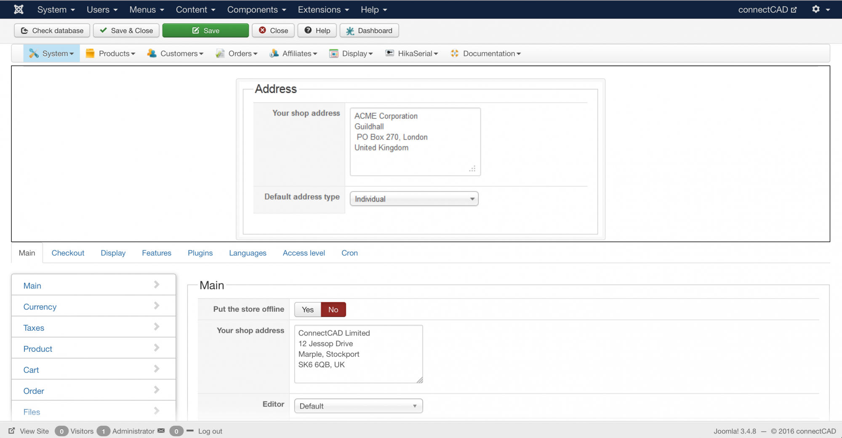Image resolution: width=842 pixels, height=438 pixels.
Task: Click the Products box icon
Action: coord(90,53)
